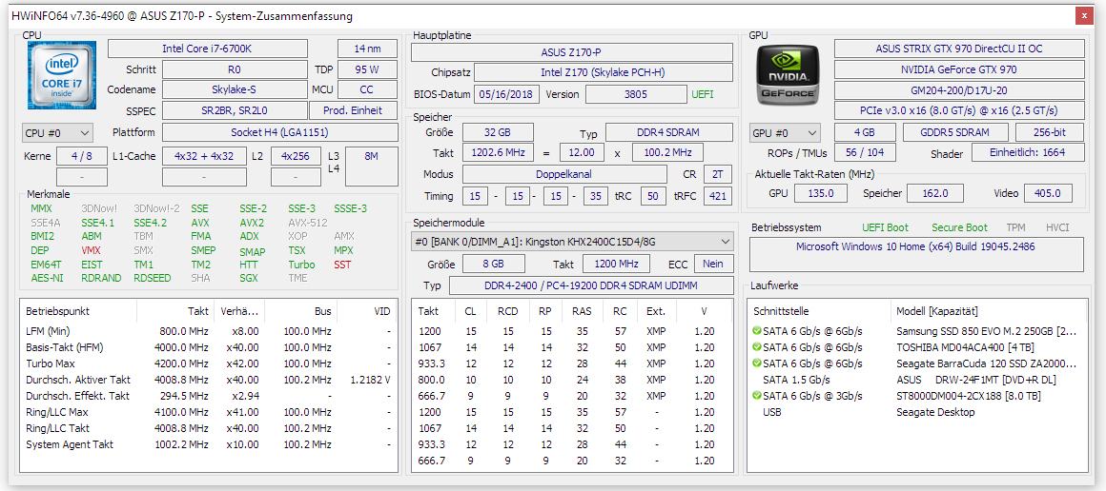Image resolution: width=1106 pixels, height=491 pixels.
Task: Click the tRFC 421 value
Action: tap(718, 197)
